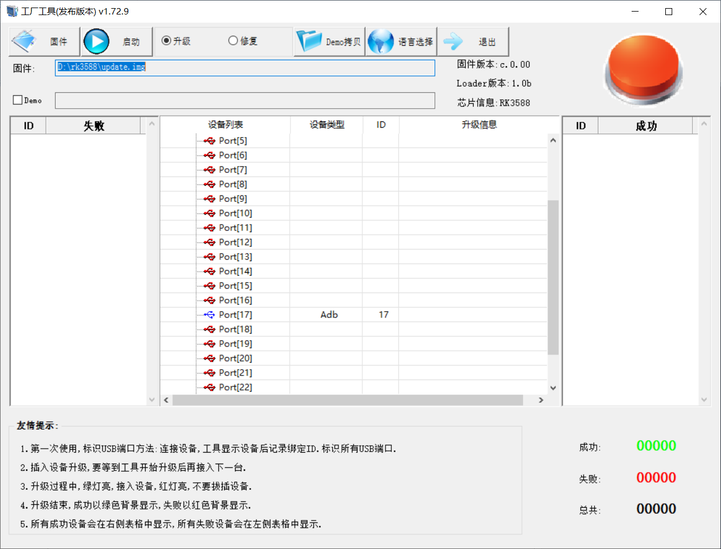Click the USB icon of Port[10]

tap(210, 213)
